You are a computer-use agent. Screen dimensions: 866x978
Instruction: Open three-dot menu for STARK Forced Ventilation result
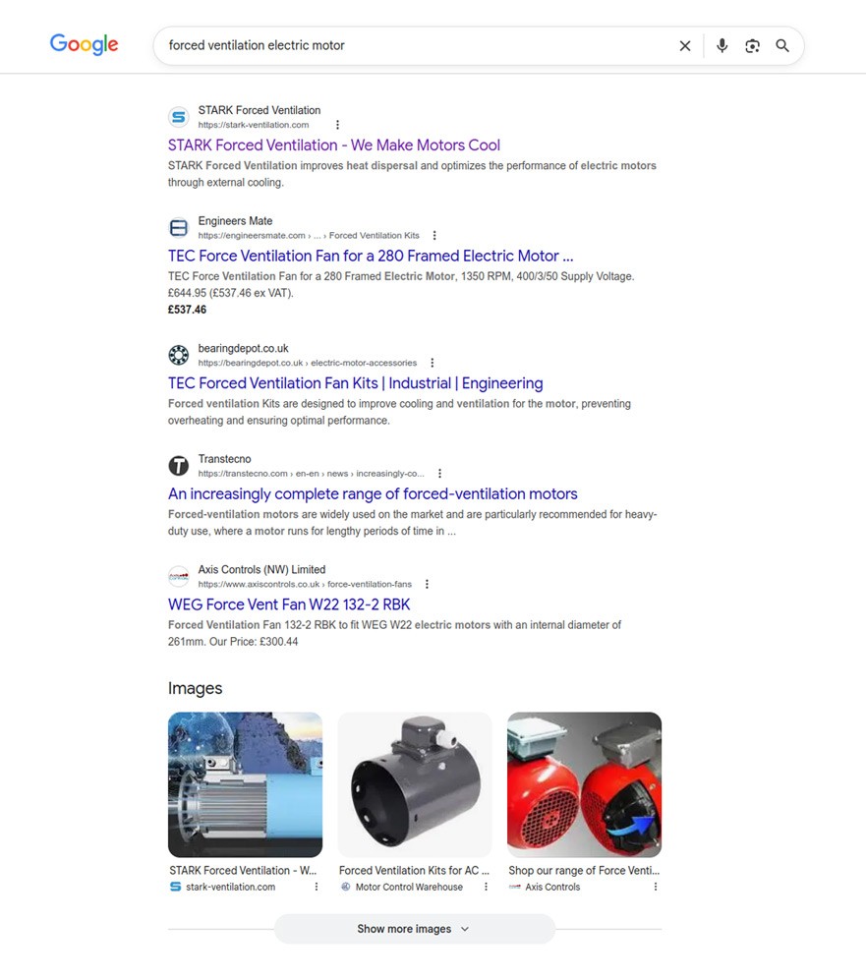[337, 125]
